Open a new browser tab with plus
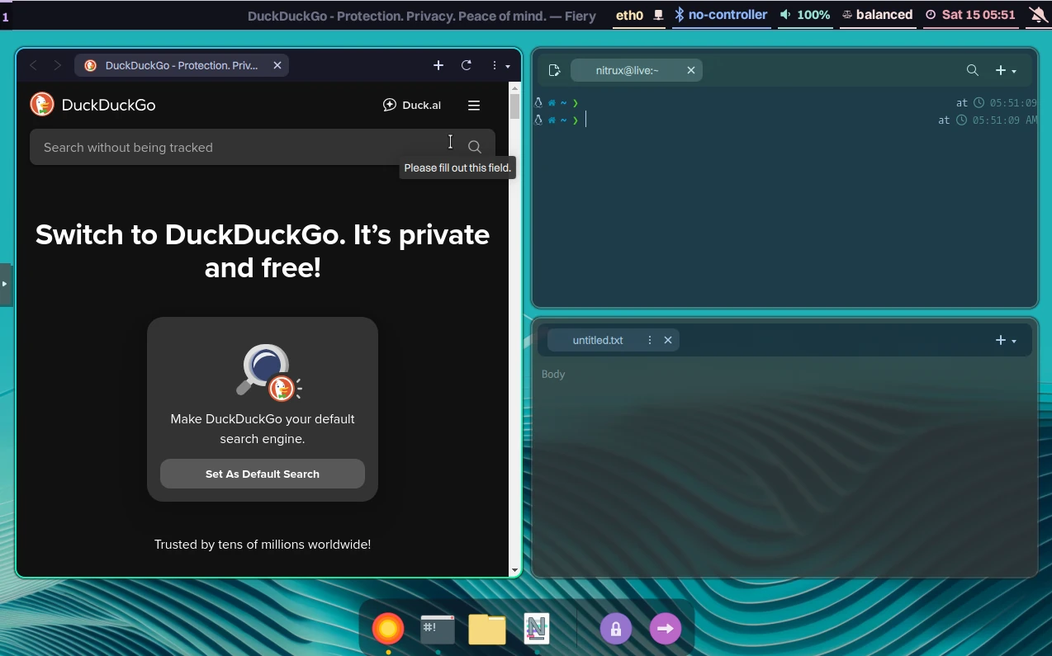 pyautogui.click(x=438, y=65)
